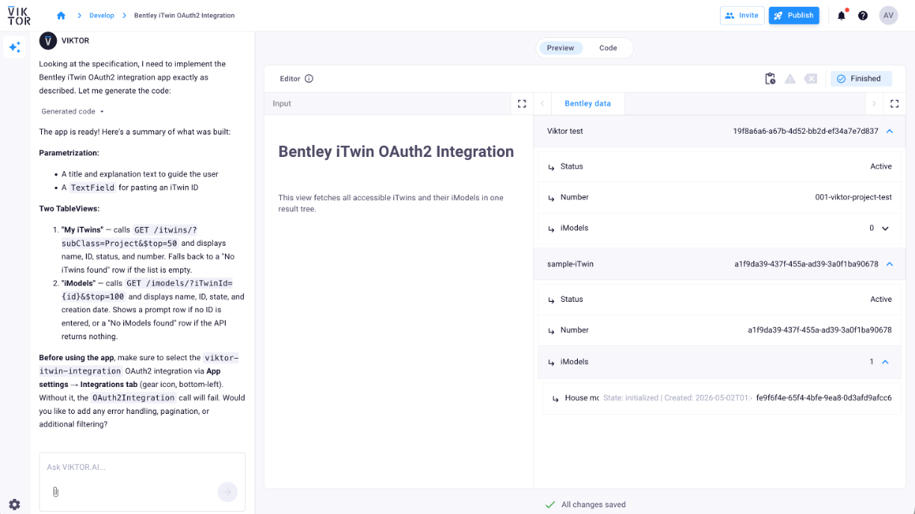Click the warning triangle icon
The width and height of the screenshot is (915, 514).
(x=790, y=78)
